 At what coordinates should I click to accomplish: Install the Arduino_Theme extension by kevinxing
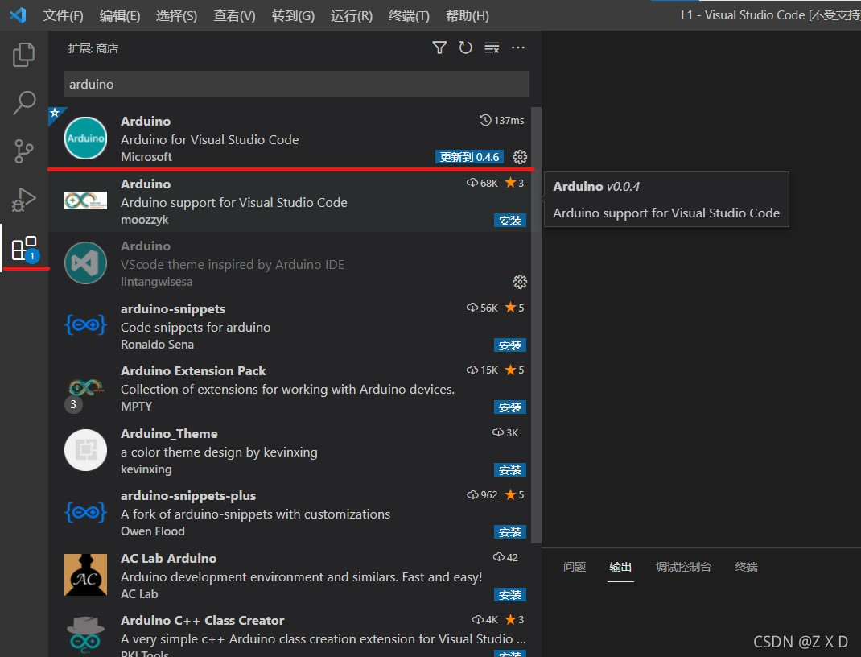pyautogui.click(x=510, y=469)
